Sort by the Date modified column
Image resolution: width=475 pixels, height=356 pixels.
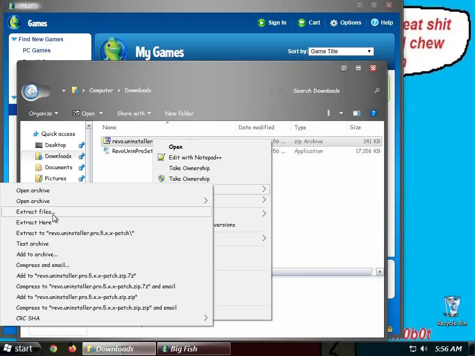pyautogui.click(x=256, y=127)
